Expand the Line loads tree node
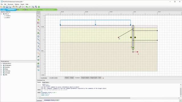The height and width of the screenshot is (102, 182). 1,73
